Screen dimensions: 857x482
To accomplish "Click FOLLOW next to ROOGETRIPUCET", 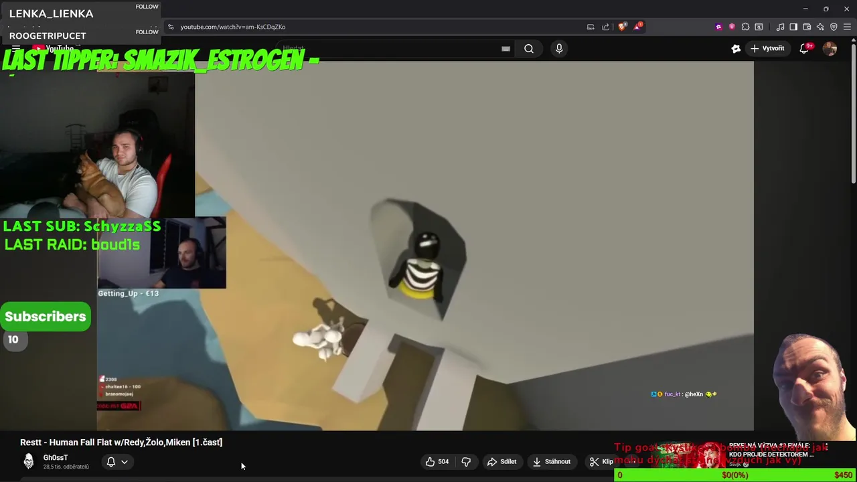I will tap(147, 31).
